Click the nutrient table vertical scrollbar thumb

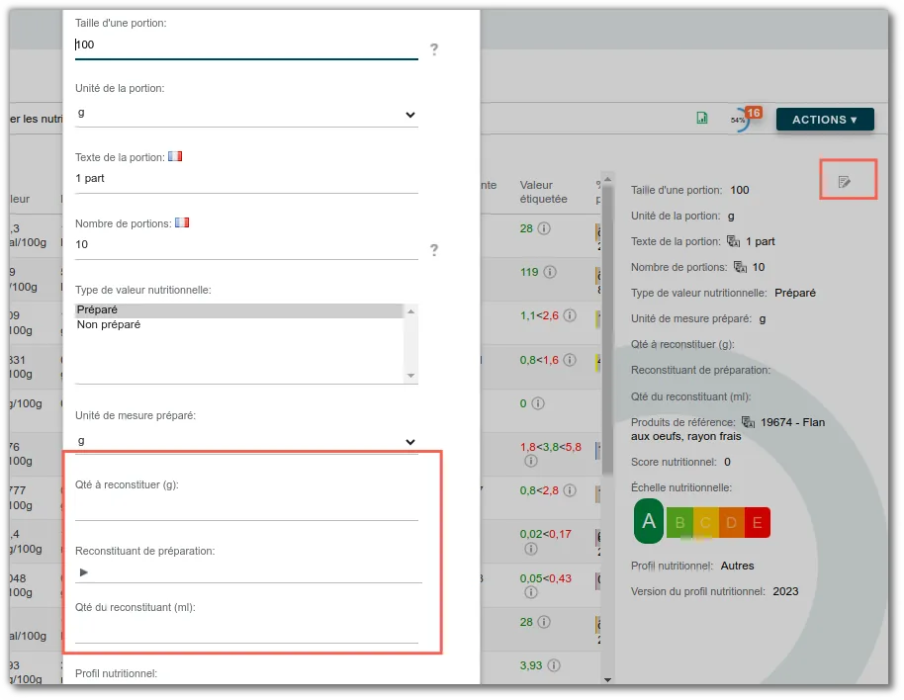(x=607, y=328)
